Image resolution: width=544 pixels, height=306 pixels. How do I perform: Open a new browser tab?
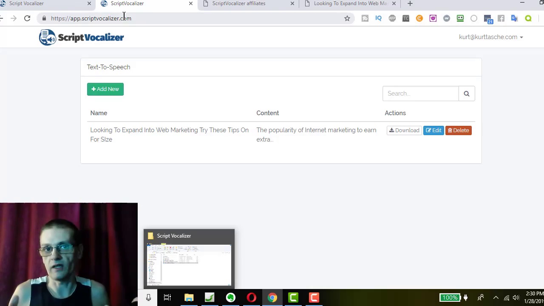click(x=410, y=3)
